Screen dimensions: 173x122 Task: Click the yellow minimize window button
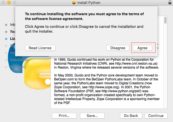(9, 3)
